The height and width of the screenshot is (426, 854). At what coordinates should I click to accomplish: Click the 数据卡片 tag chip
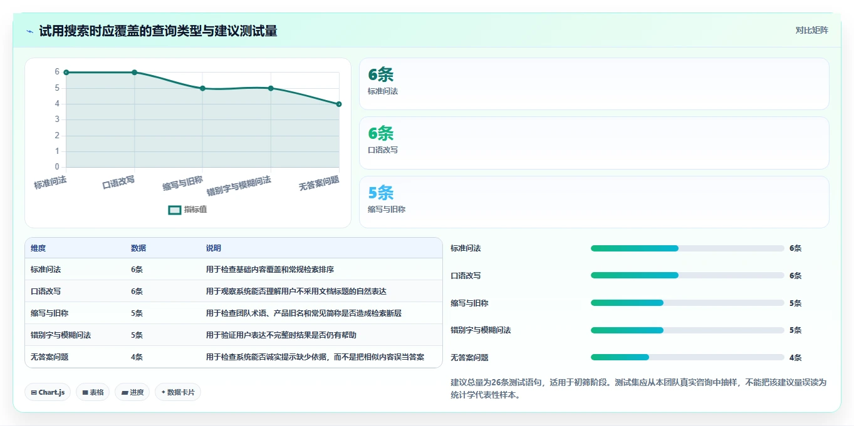(178, 392)
